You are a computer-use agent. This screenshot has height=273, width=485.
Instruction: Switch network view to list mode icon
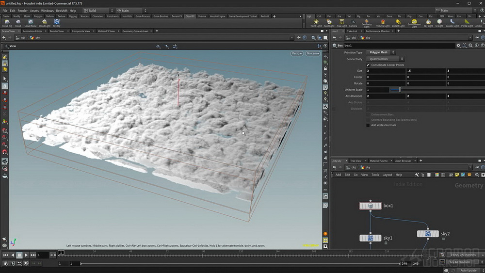coord(423,175)
